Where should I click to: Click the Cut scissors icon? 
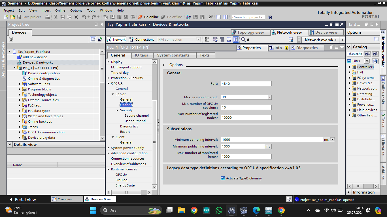click(x=56, y=17)
